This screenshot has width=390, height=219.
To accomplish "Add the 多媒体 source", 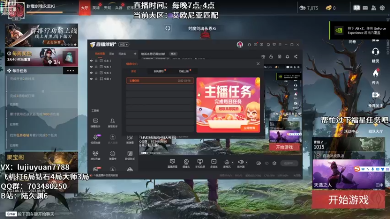I will [x=214, y=164].
